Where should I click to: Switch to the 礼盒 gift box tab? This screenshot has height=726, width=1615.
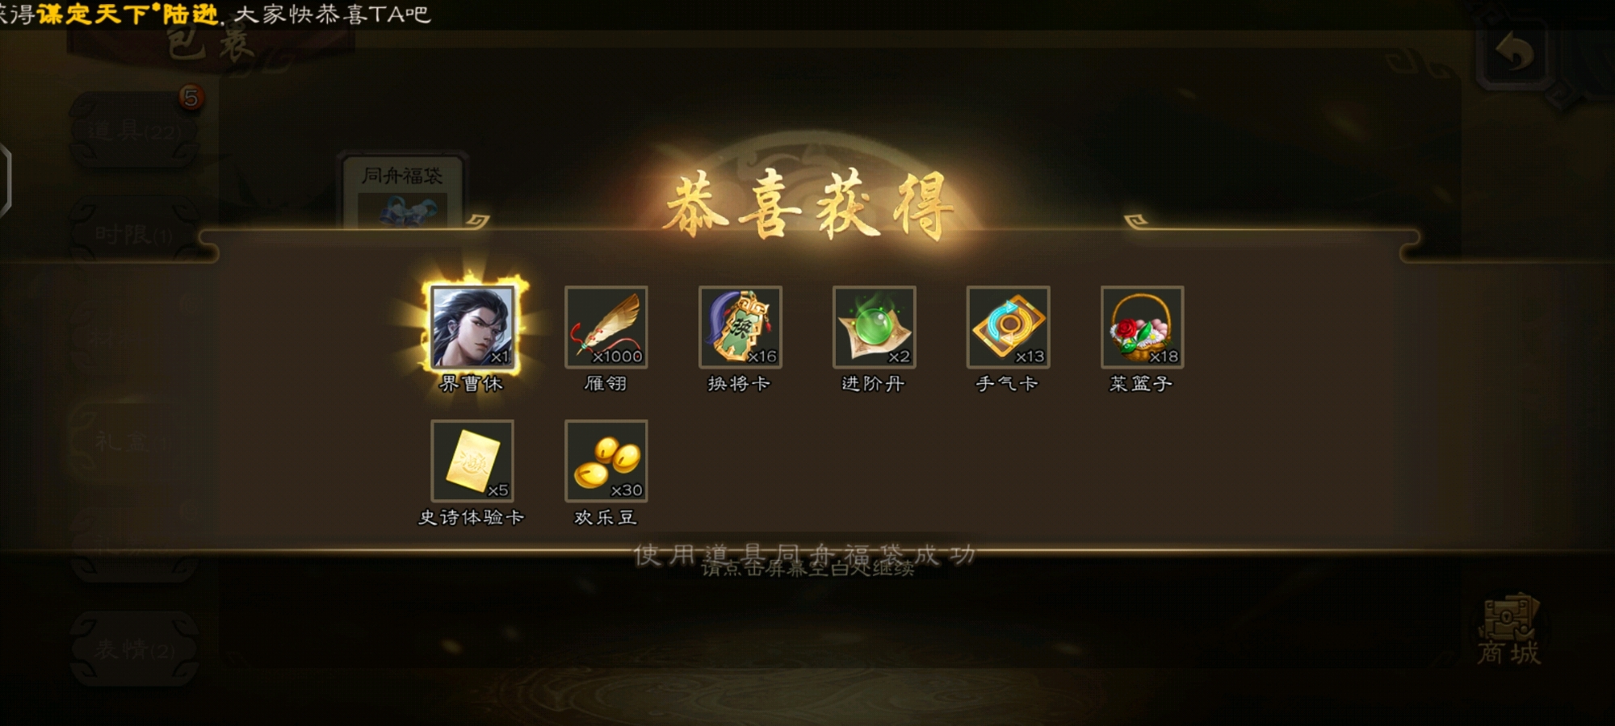135,440
